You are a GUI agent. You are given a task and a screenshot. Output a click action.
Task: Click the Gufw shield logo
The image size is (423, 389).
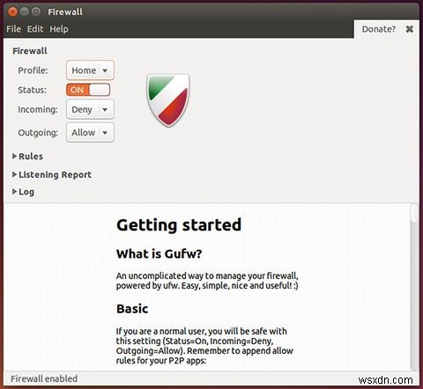click(x=168, y=100)
